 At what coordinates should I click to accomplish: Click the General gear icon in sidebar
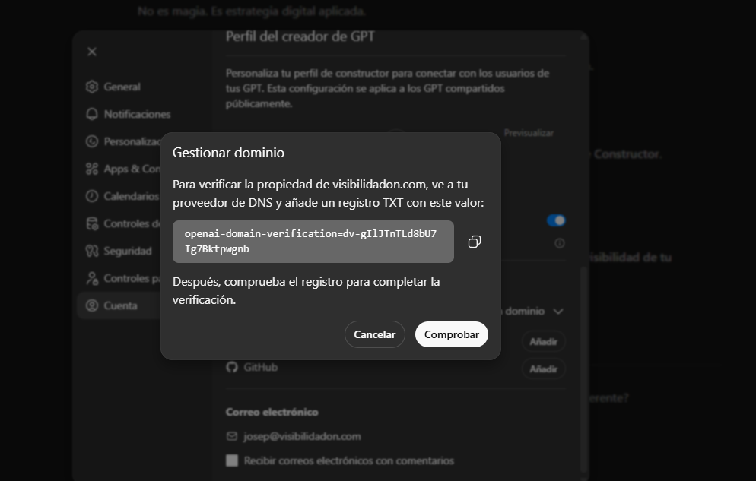(92, 87)
